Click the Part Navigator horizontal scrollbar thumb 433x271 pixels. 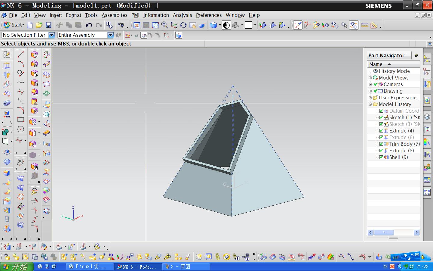tap(384, 232)
